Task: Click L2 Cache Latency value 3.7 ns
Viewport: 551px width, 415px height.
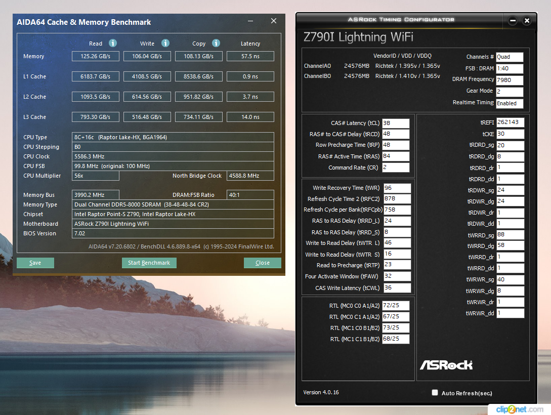Action: [x=250, y=97]
